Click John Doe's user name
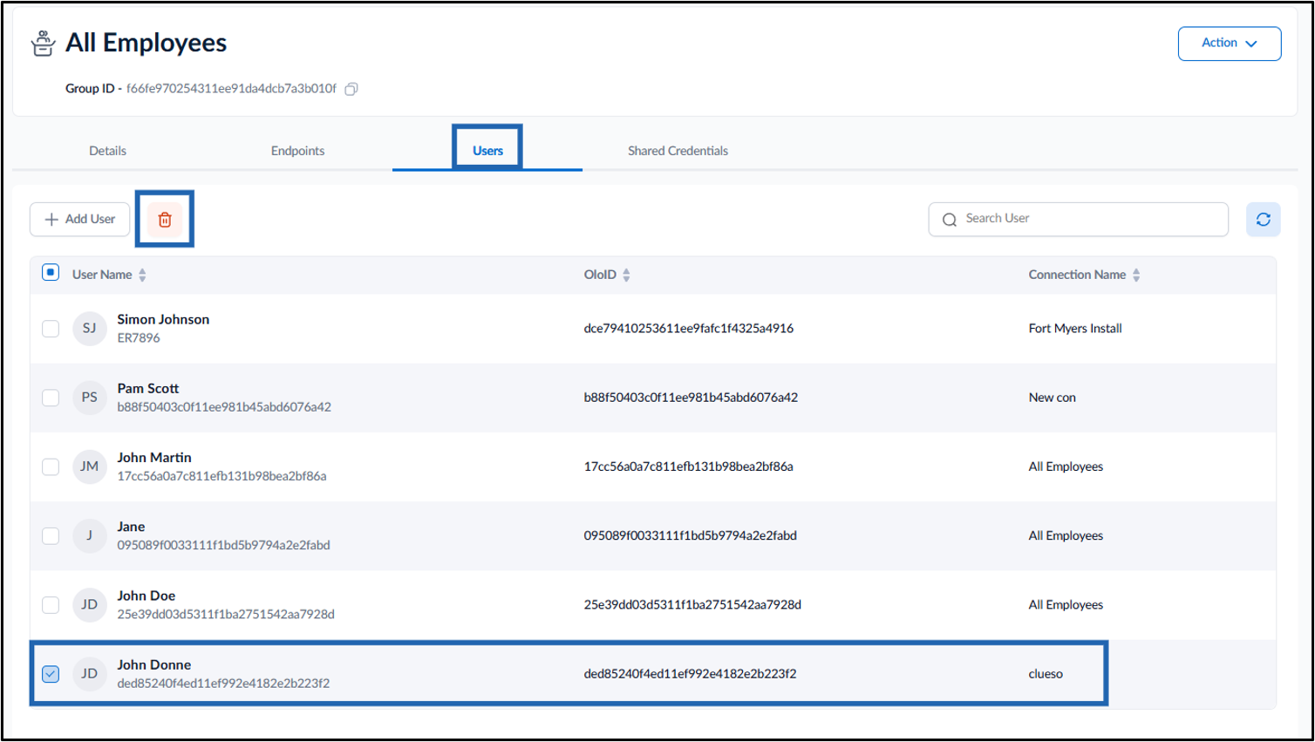 tap(146, 596)
